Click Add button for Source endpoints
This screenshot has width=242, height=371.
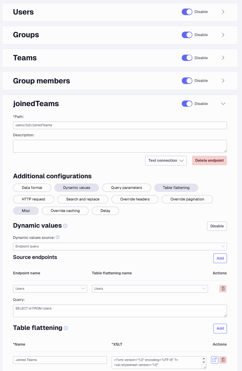pyautogui.click(x=220, y=258)
